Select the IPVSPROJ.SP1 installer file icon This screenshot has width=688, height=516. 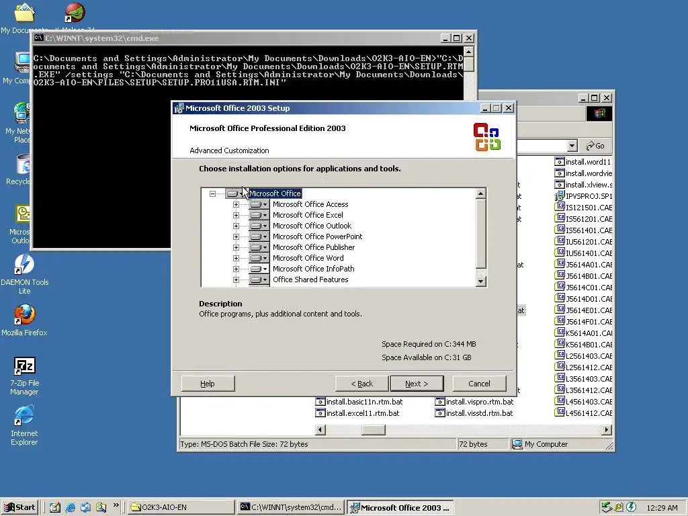click(x=560, y=196)
